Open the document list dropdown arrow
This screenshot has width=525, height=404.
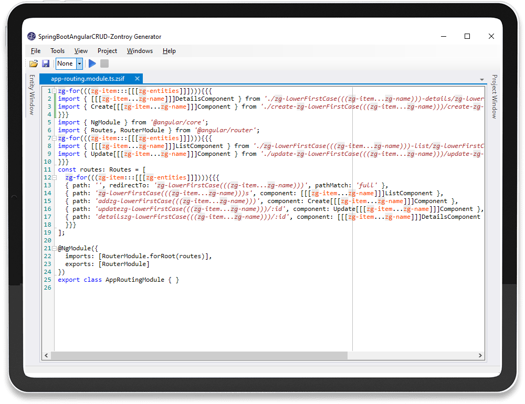[481, 80]
